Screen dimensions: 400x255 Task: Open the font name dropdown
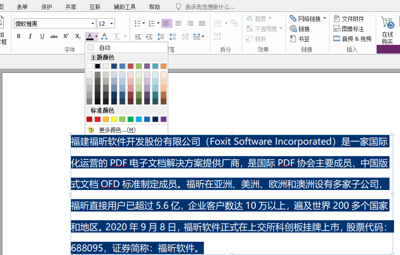pos(93,24)
